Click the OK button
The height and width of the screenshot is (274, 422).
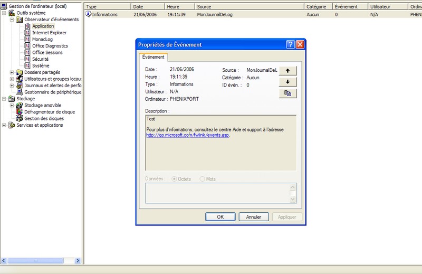point(220,216)
